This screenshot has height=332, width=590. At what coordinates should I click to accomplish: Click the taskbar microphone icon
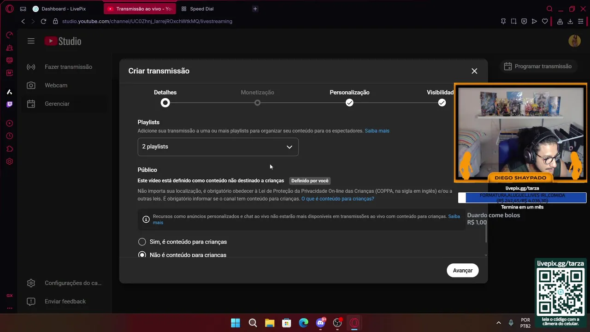pyautogui.click(x=511, y=323)
